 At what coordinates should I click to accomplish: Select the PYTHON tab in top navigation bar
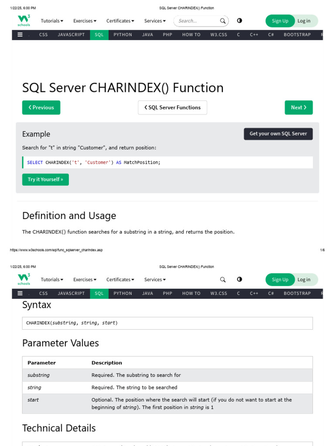(123, 35)
